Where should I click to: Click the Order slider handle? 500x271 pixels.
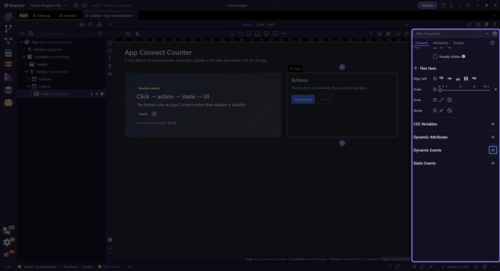tap(440, 90)
